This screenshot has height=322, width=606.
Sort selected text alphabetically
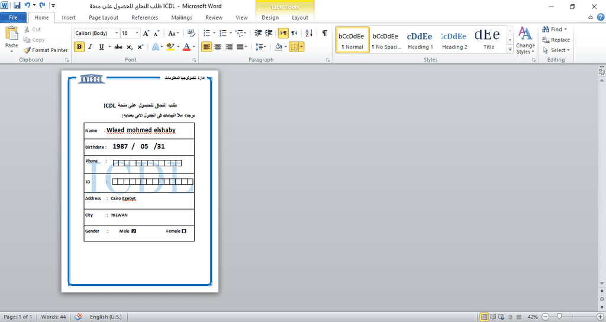tap(309, 33)
